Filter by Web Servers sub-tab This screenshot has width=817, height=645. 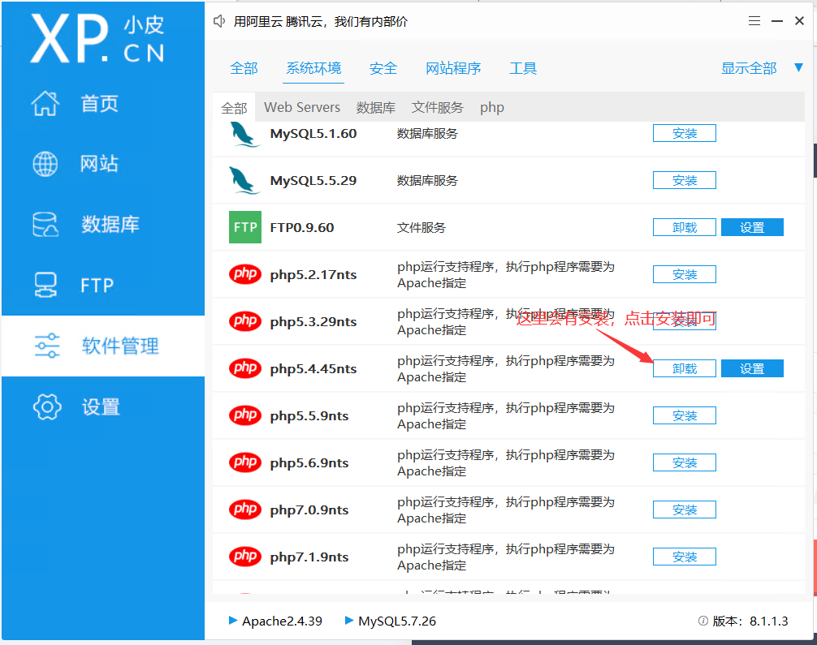pos(302,107)
